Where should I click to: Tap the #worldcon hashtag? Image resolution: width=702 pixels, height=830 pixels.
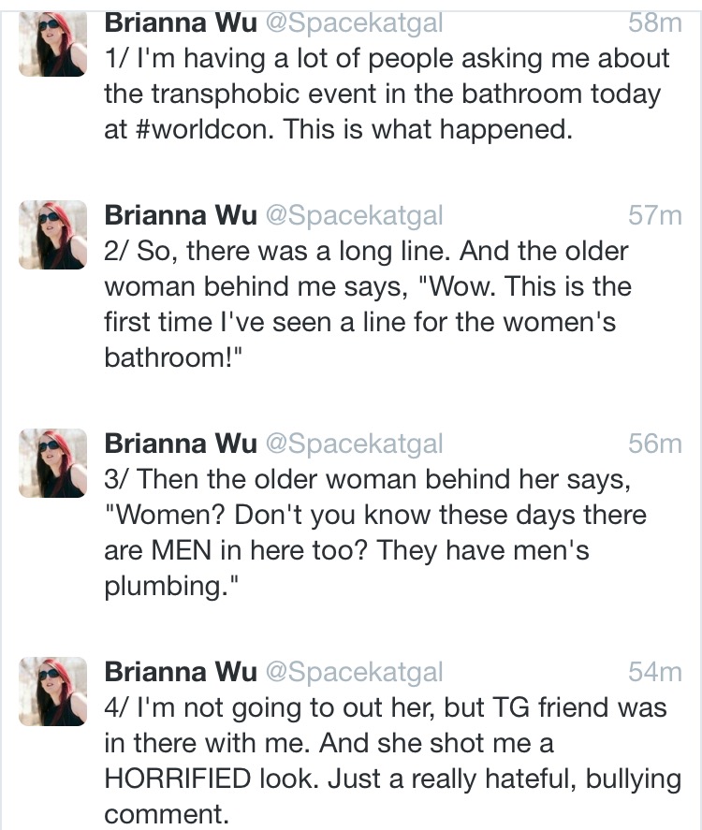coord(205,128)
